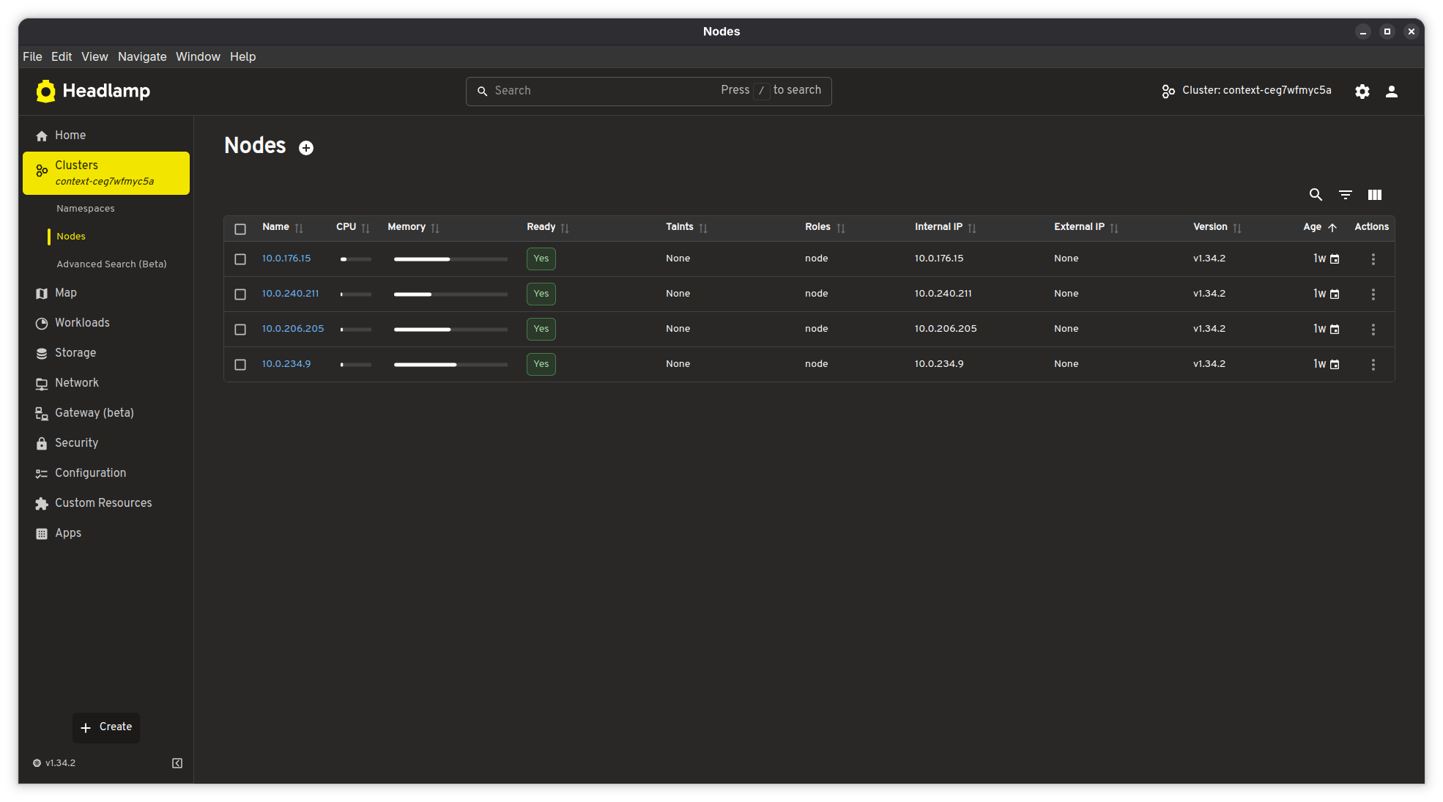Image resolution: width=1443 pixels, height=802 pixels.
Task: Open the column visibility icon above the table
Action: 1374,195
